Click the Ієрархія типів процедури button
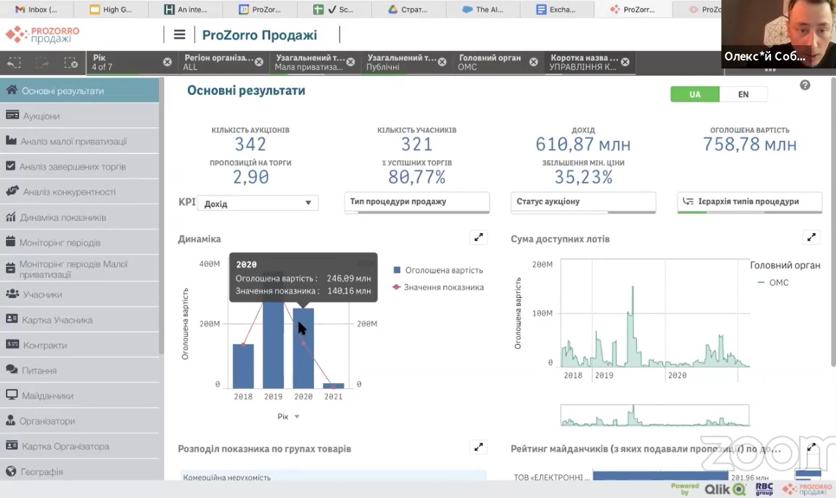Viewport: 836px width, 498px height. coord(749,202)
